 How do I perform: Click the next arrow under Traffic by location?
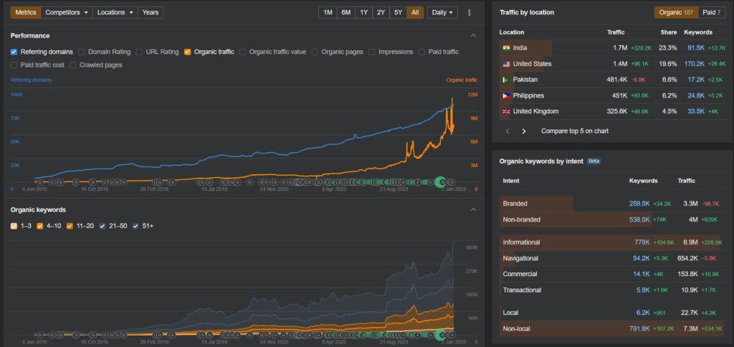tap(524, 131)
